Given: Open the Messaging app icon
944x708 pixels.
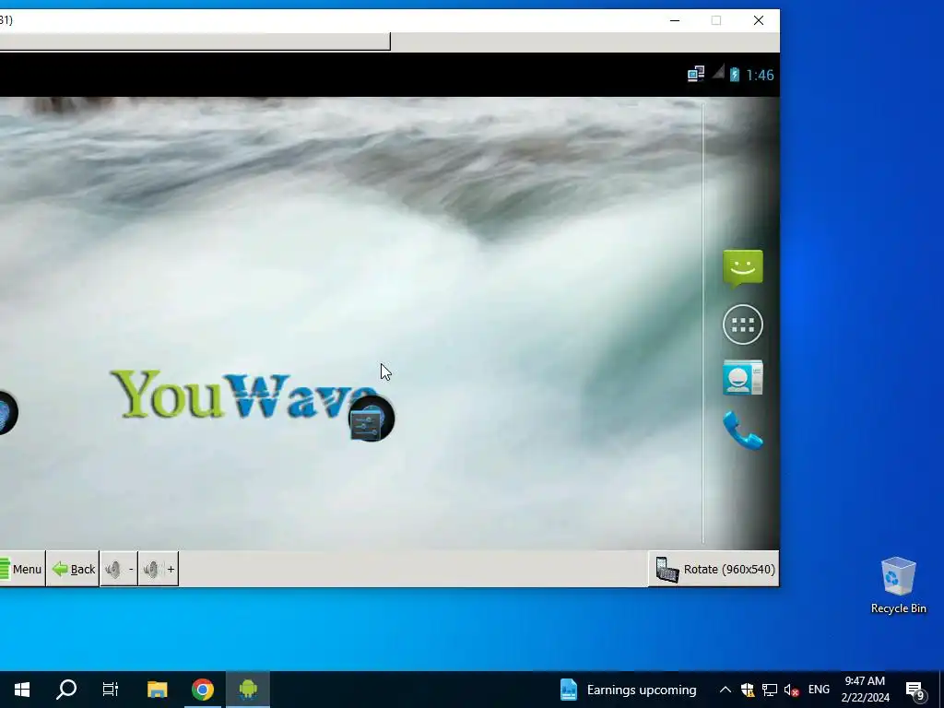Looking at the screenshot, I should point(743,268).
